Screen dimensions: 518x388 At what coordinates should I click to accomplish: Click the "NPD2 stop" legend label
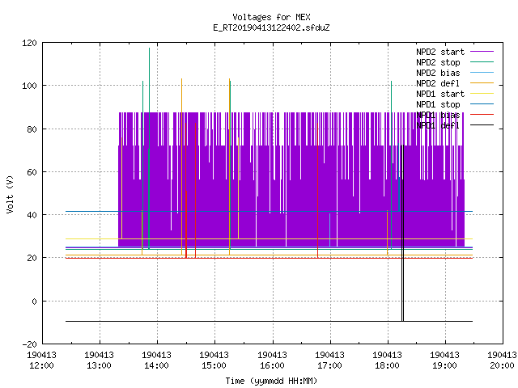[438, 62]
